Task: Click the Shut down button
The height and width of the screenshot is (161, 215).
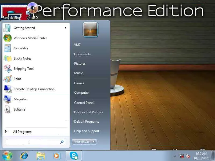Action: tap(81, 142)
